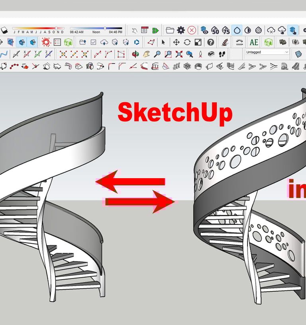
Task: Select the Position Camera person icon
Action: (x=200, y=54)
